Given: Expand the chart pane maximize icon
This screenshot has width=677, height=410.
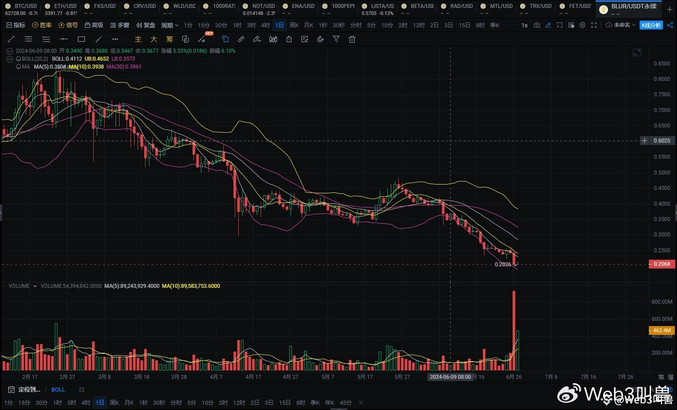Looking at the screenshot, I should click(637, 53).
